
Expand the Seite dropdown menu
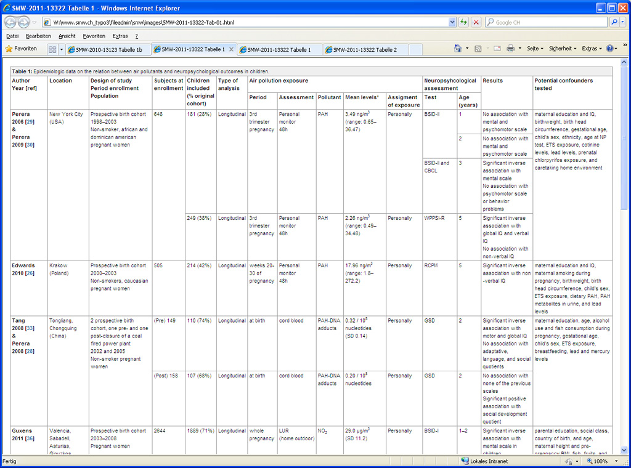[x=535, y=49]
